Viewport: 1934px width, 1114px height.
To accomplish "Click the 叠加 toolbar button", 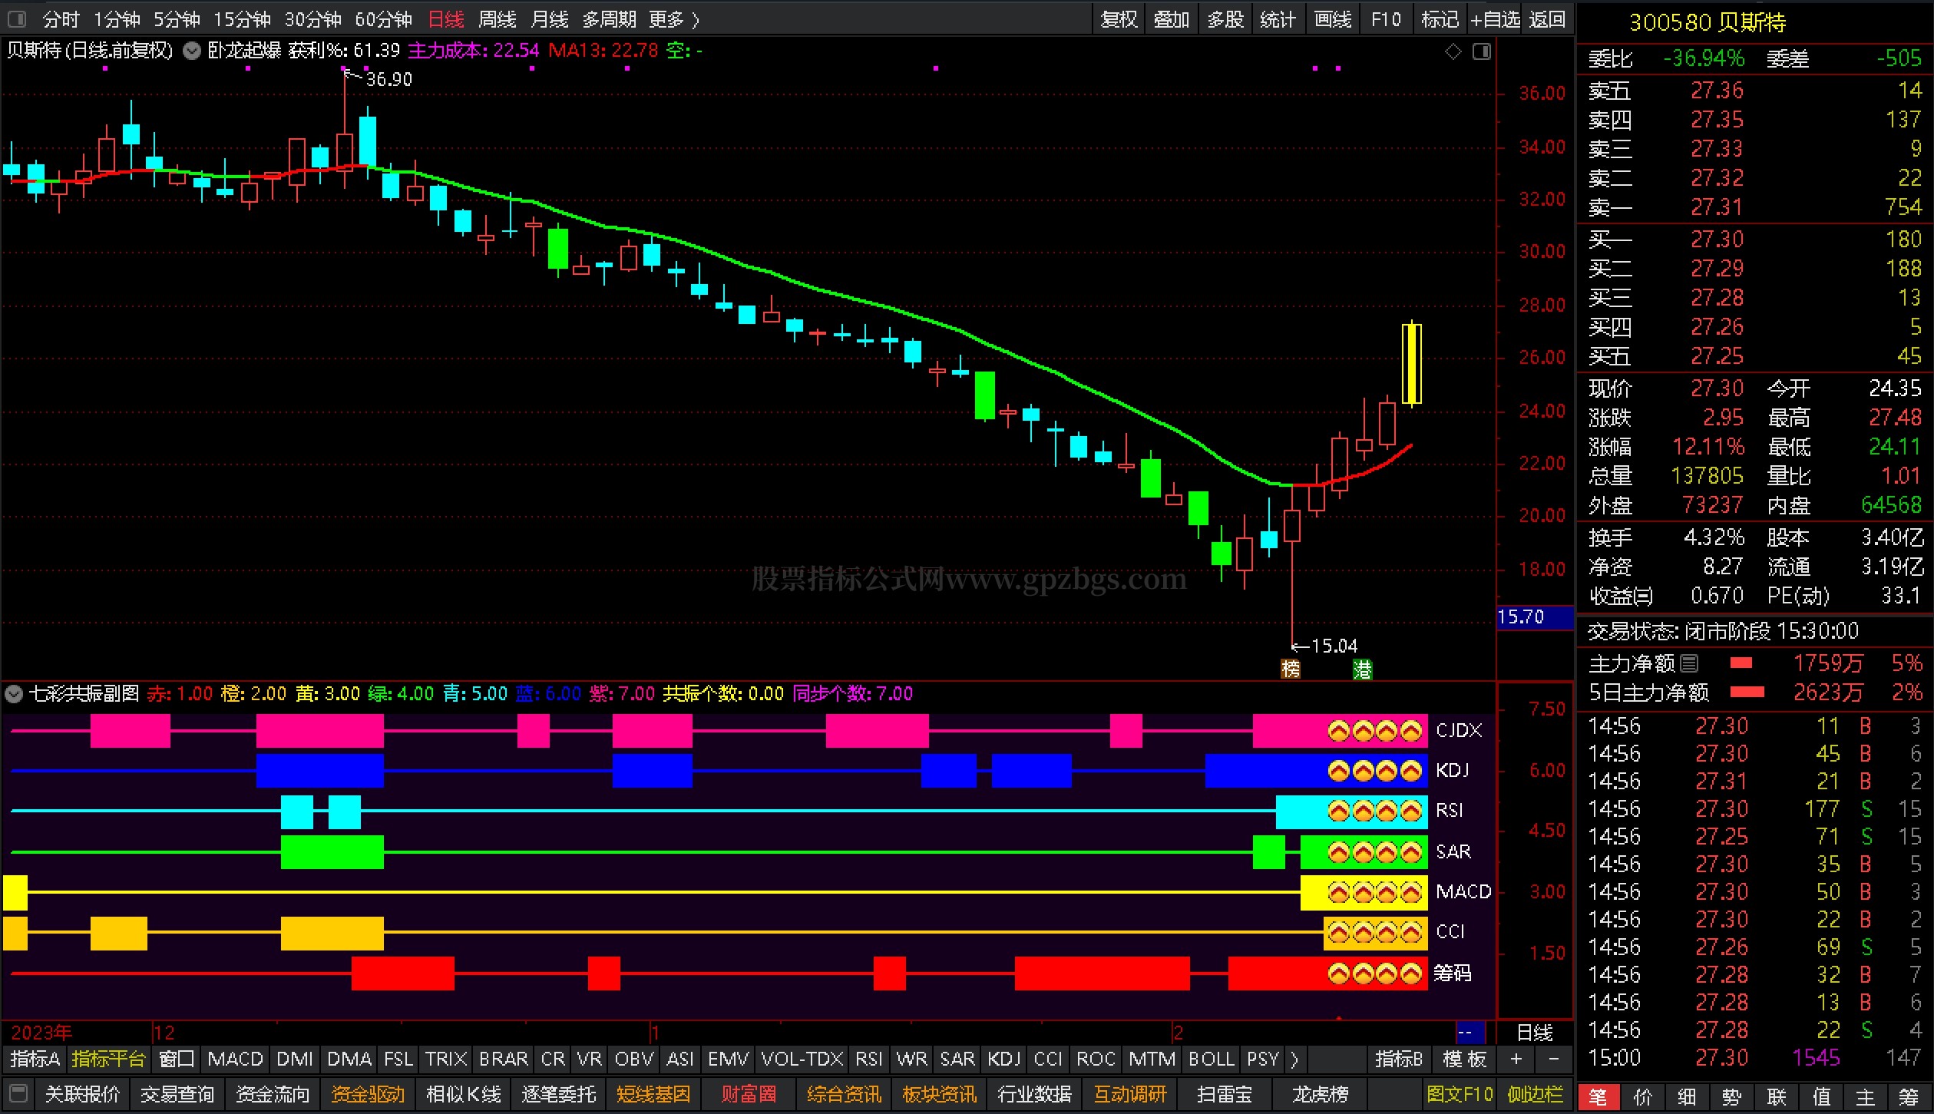I will pos(1172,19).
